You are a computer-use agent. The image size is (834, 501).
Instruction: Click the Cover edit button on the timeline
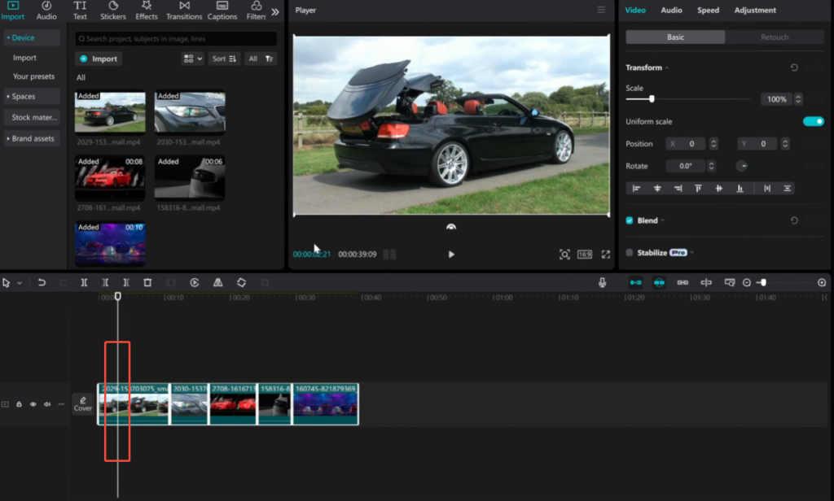coord(82,404)
